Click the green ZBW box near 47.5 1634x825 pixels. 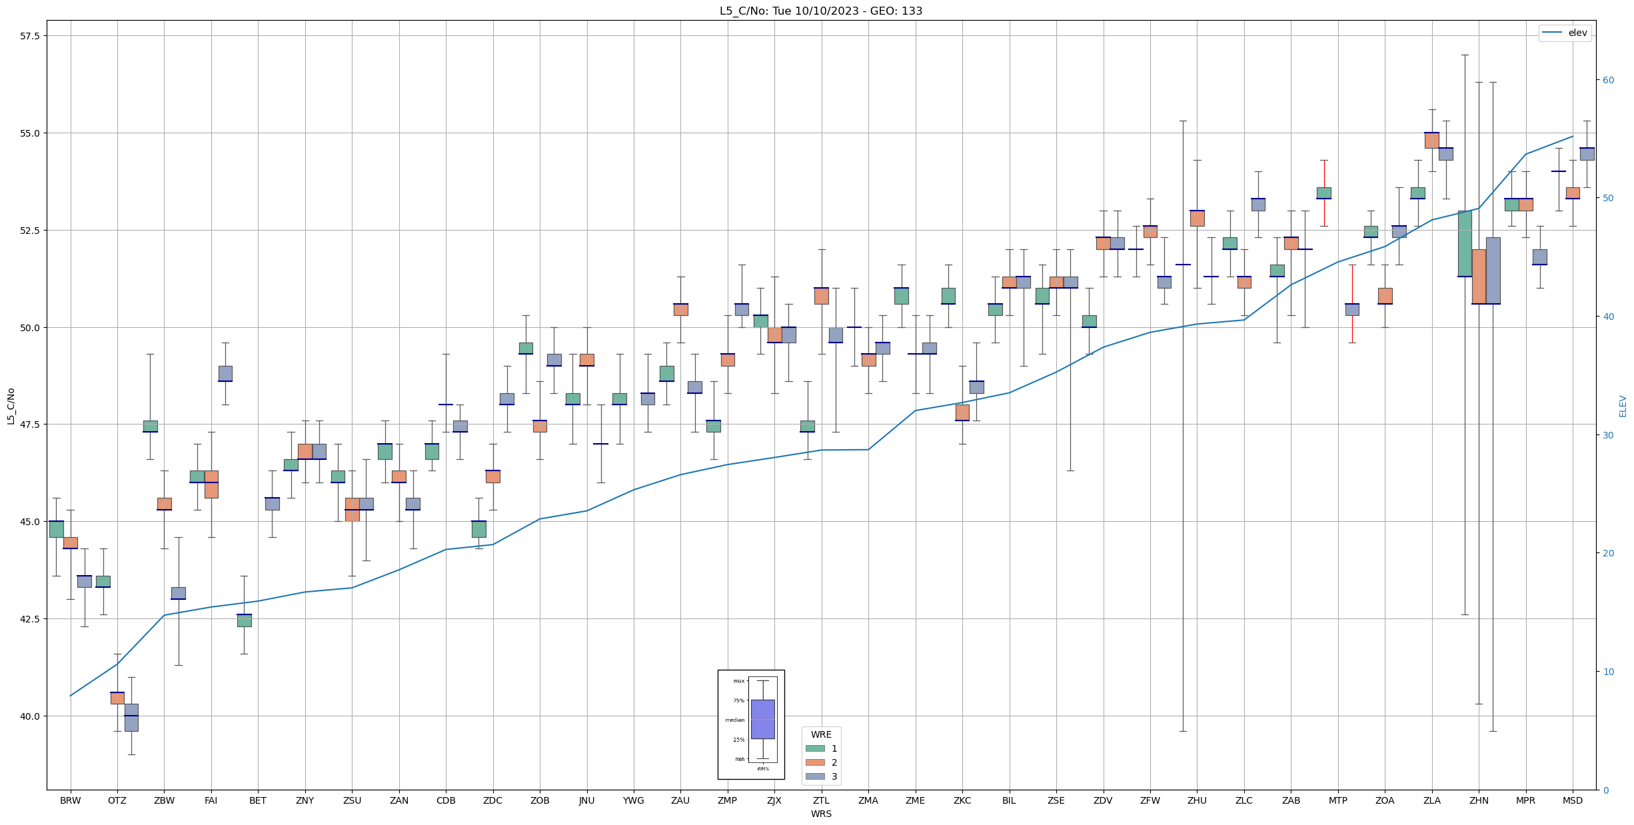coord(151,426)
